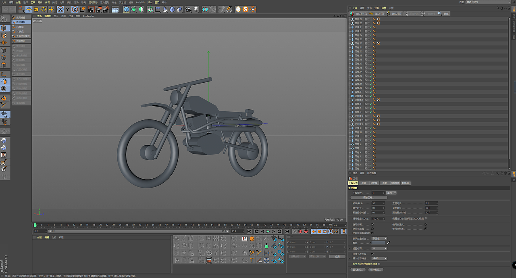Image resolution: width=516 pixels, height=278 pixels.
Task: Select the Move tool in top toolbar
Action: point(29,9)
